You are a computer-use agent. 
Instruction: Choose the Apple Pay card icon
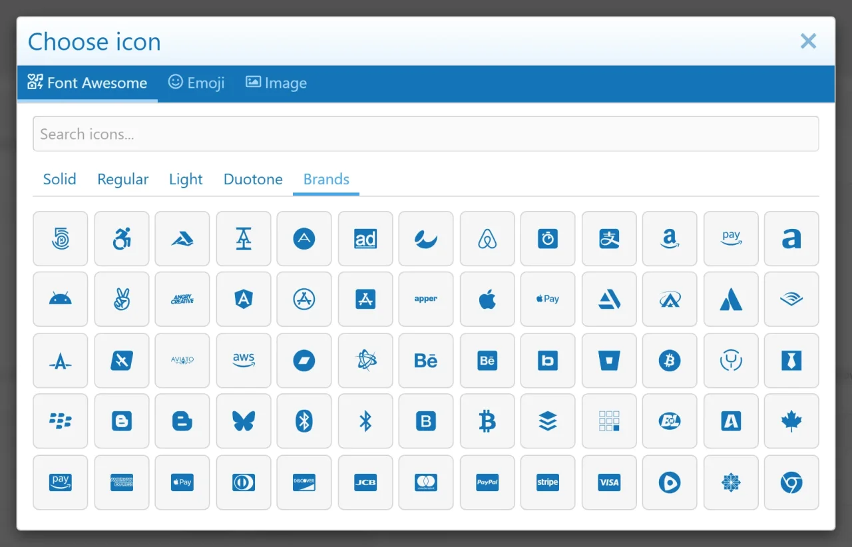tap(182, 482)
